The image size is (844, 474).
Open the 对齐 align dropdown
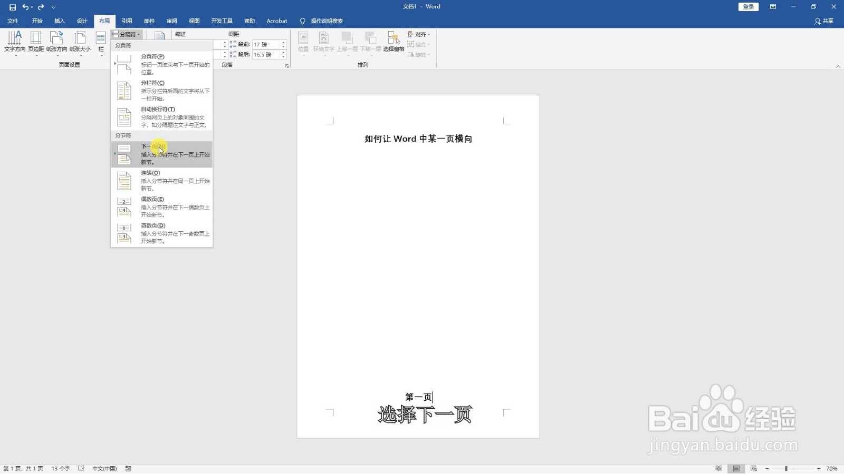pyautogui.click(x=419, y=34)
